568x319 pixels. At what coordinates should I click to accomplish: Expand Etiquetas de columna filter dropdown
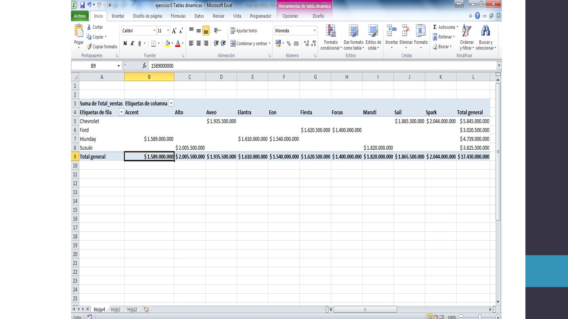(x=171, y=103)
